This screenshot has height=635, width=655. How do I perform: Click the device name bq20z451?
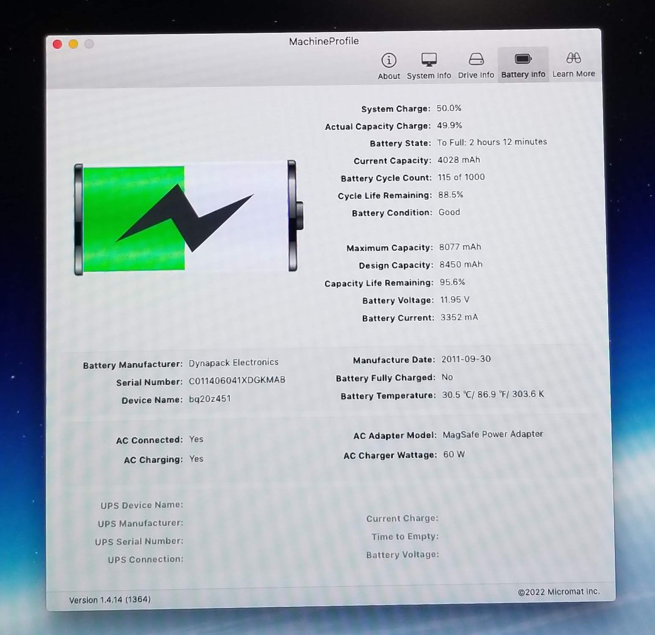(209, 399)
